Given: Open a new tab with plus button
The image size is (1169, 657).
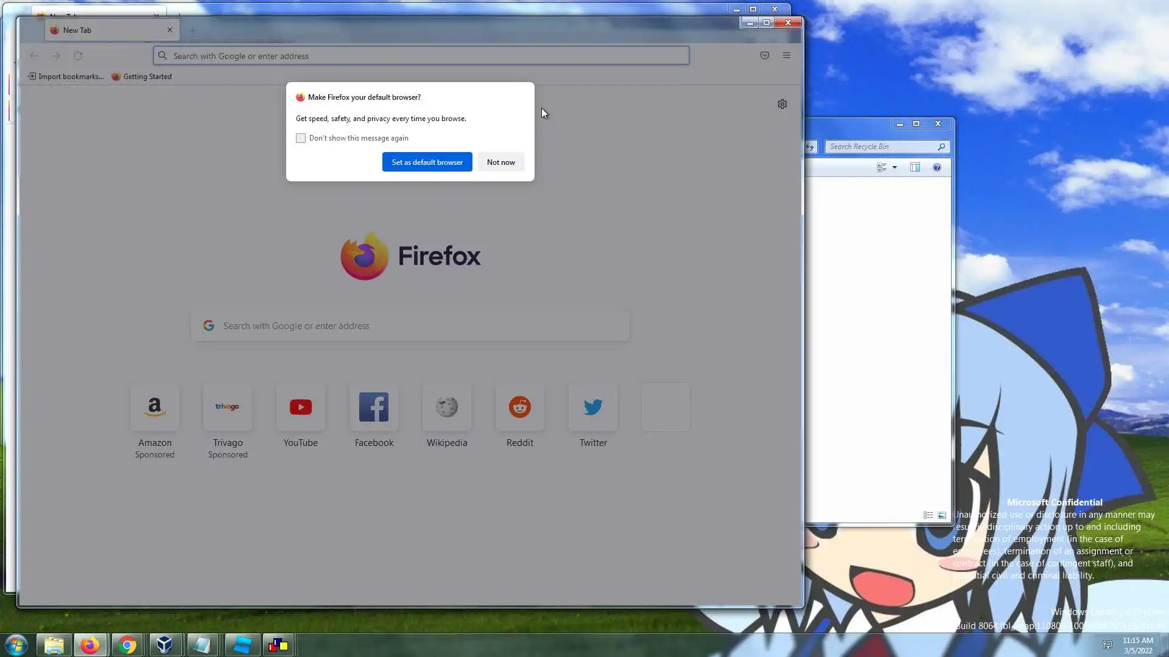Looking at the screenshot, I should click(192, 30).
